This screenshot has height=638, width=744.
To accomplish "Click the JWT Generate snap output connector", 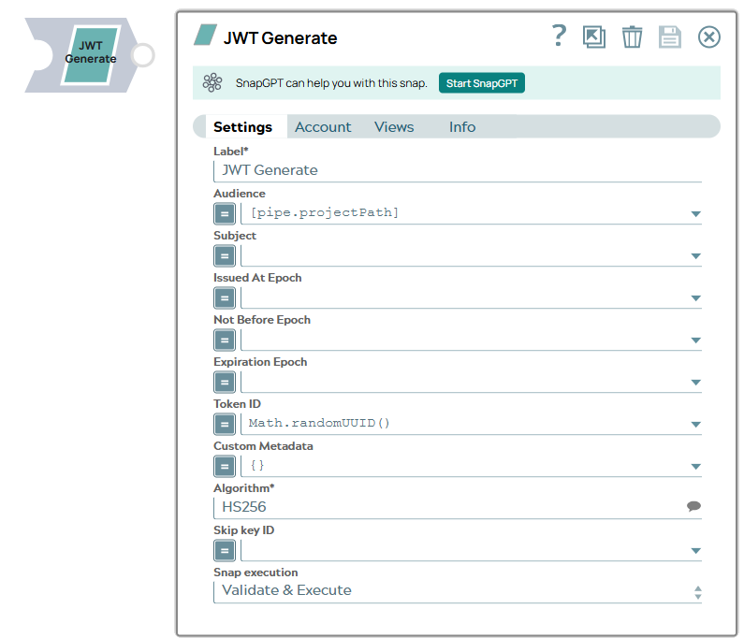I will tap(142, 55).
